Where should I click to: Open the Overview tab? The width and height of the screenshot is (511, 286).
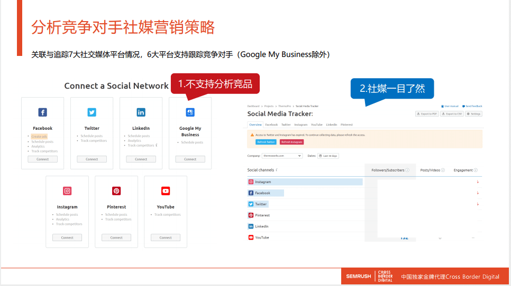pos(255,125)
